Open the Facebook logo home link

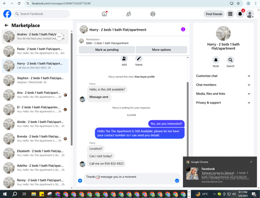pos(7,14)
